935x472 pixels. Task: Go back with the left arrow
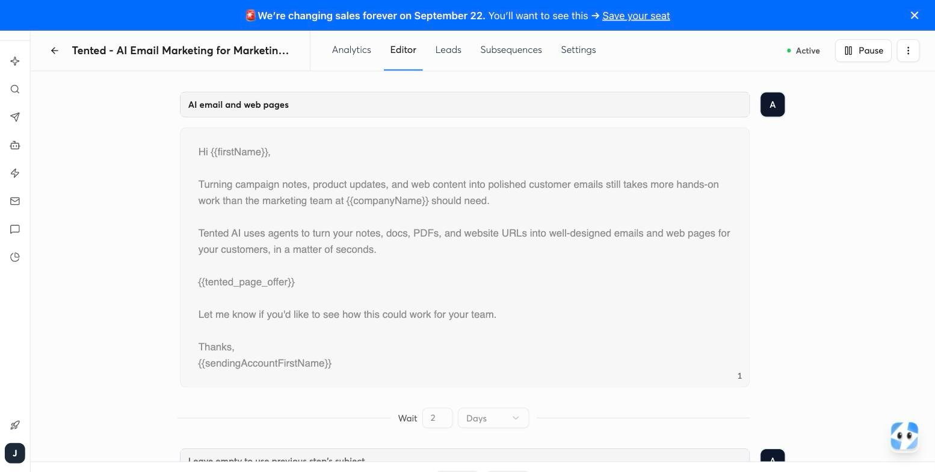click(x=55, y=51)
